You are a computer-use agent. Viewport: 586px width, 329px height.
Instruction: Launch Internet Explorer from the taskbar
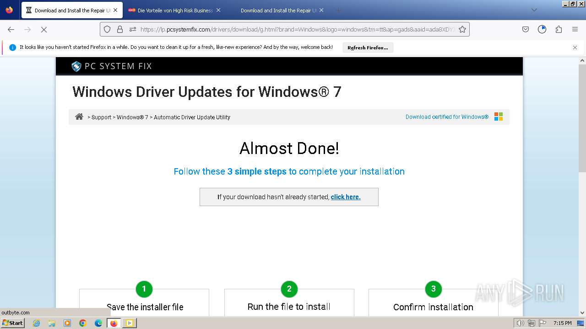tap(36, 323)
